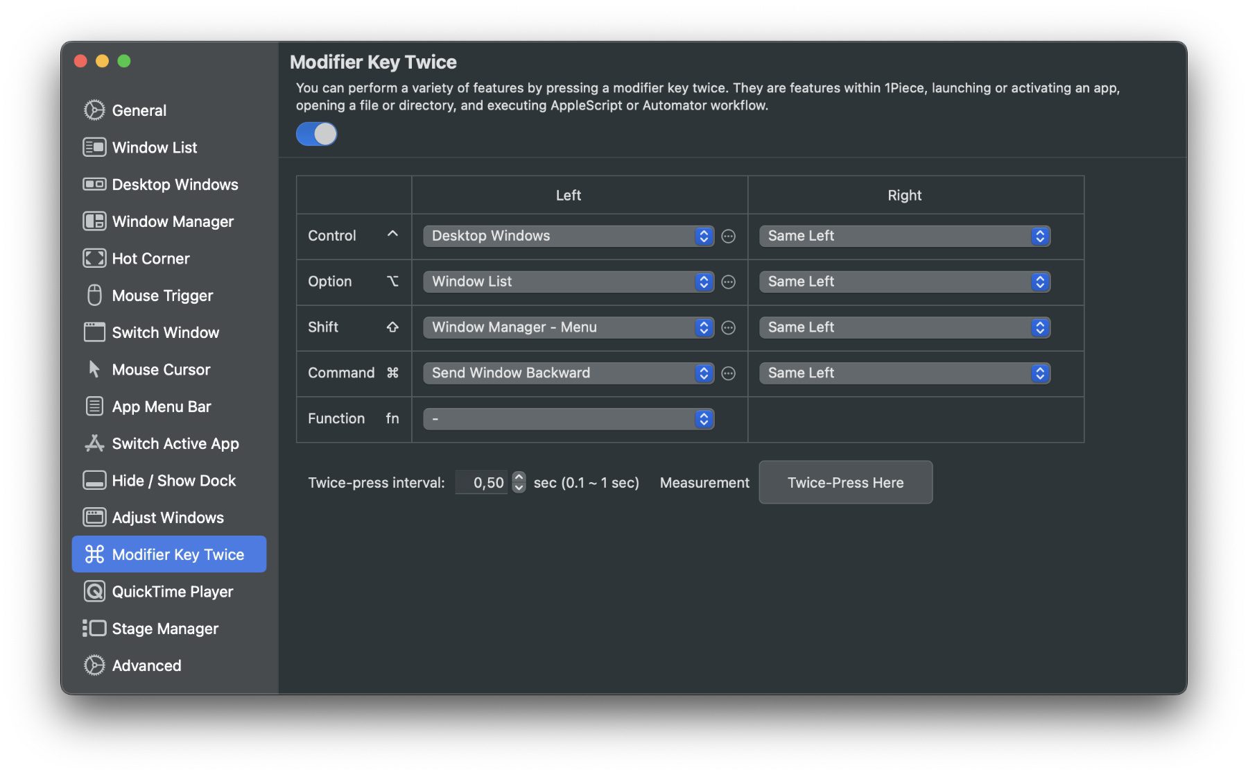Screen dimensions: 1248x775
Task: Open the Shift right Same Left dropdown
Action: [x=904, y=327]
